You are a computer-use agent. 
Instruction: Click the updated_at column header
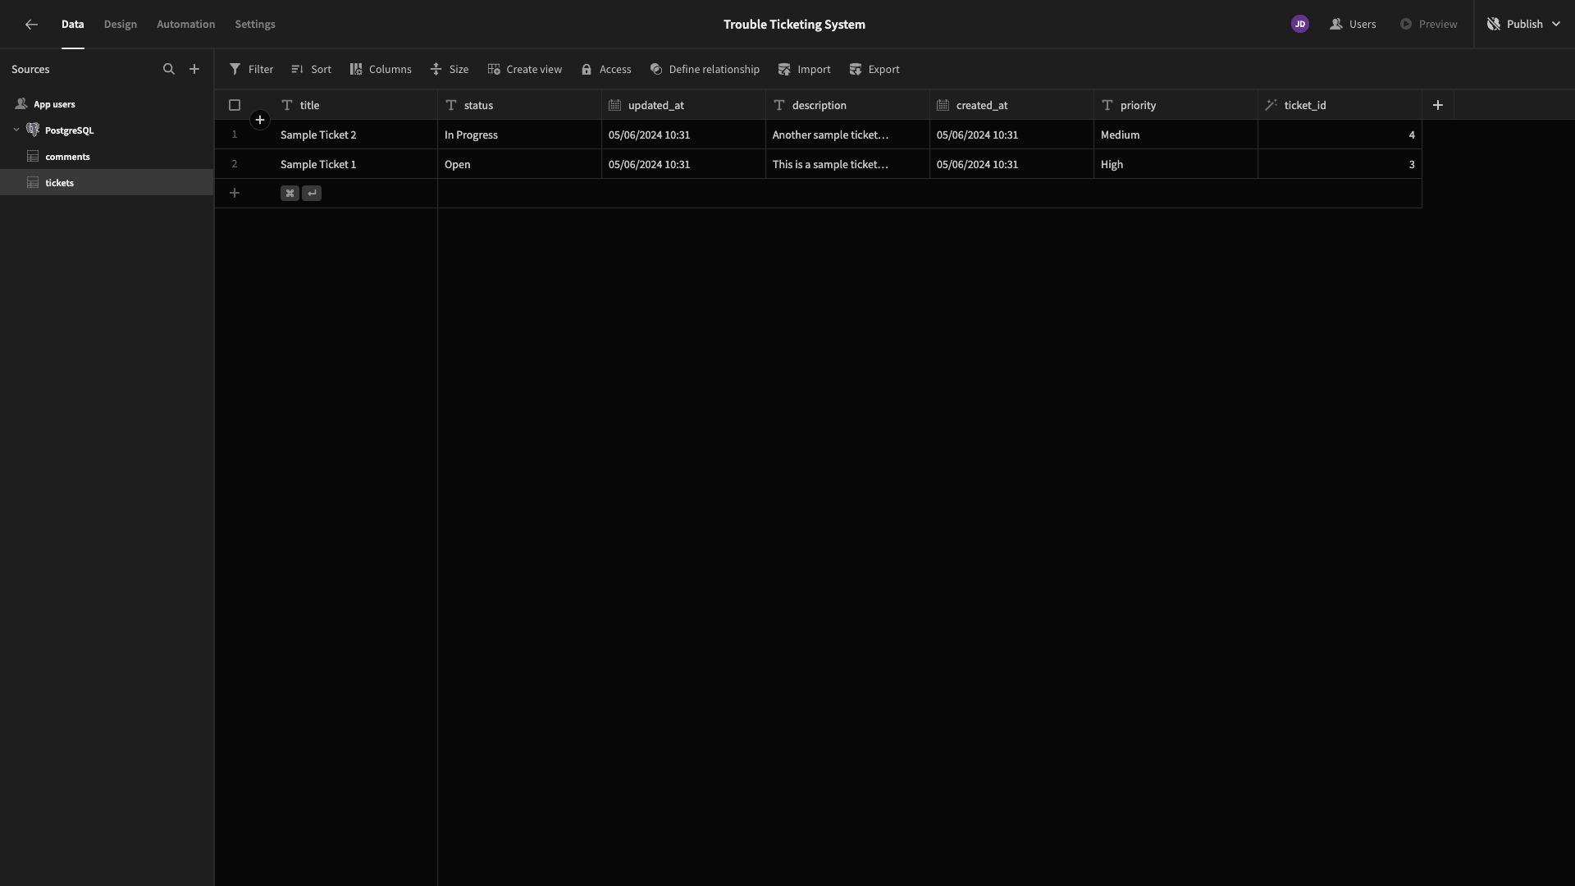[683, 105]
